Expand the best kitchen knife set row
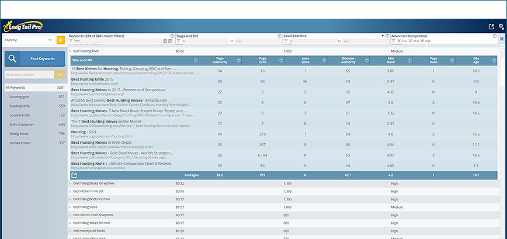 70,192
